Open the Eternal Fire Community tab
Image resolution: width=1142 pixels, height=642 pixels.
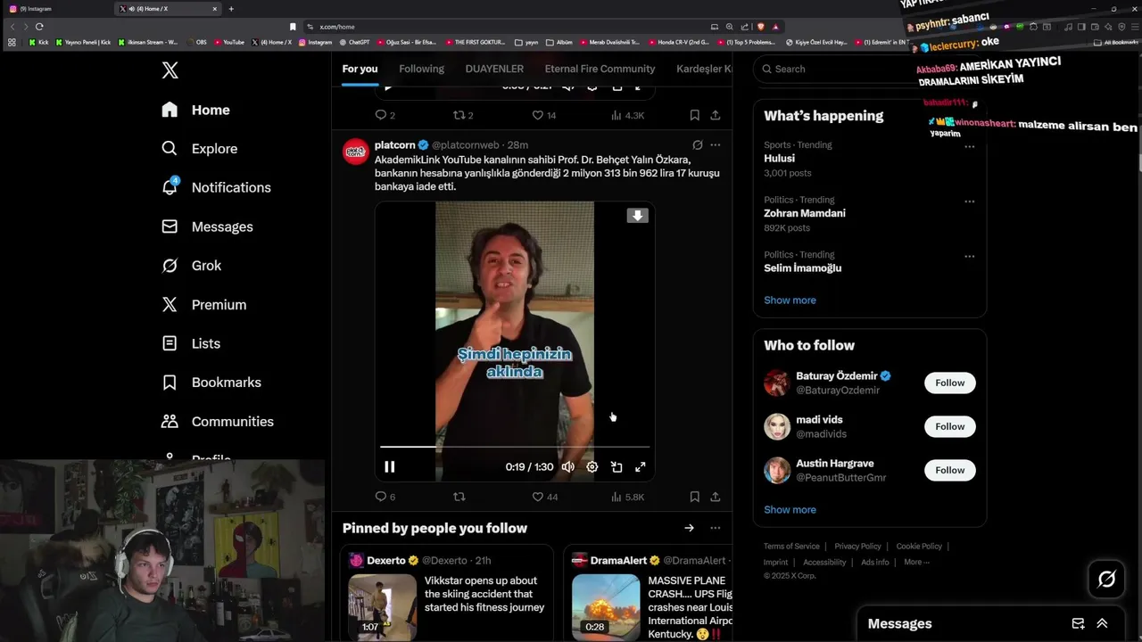click(600, 69)
